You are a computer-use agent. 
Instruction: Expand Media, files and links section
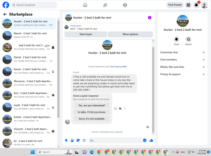[182, 67]
